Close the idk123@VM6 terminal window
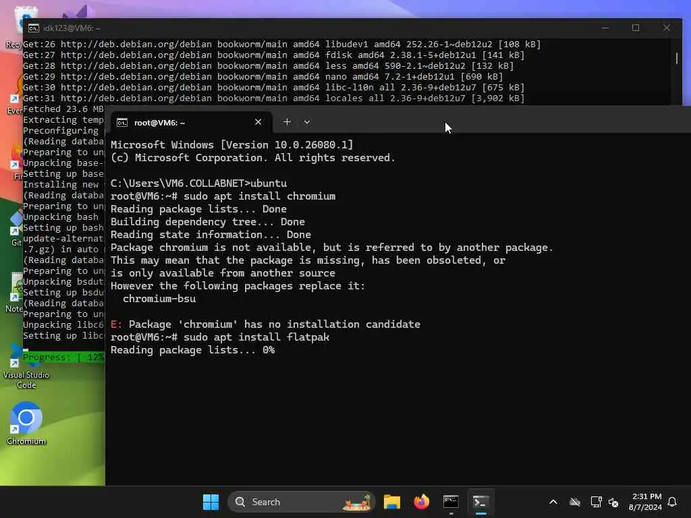Viewport: 691px width, 518px height. (666, 28)
